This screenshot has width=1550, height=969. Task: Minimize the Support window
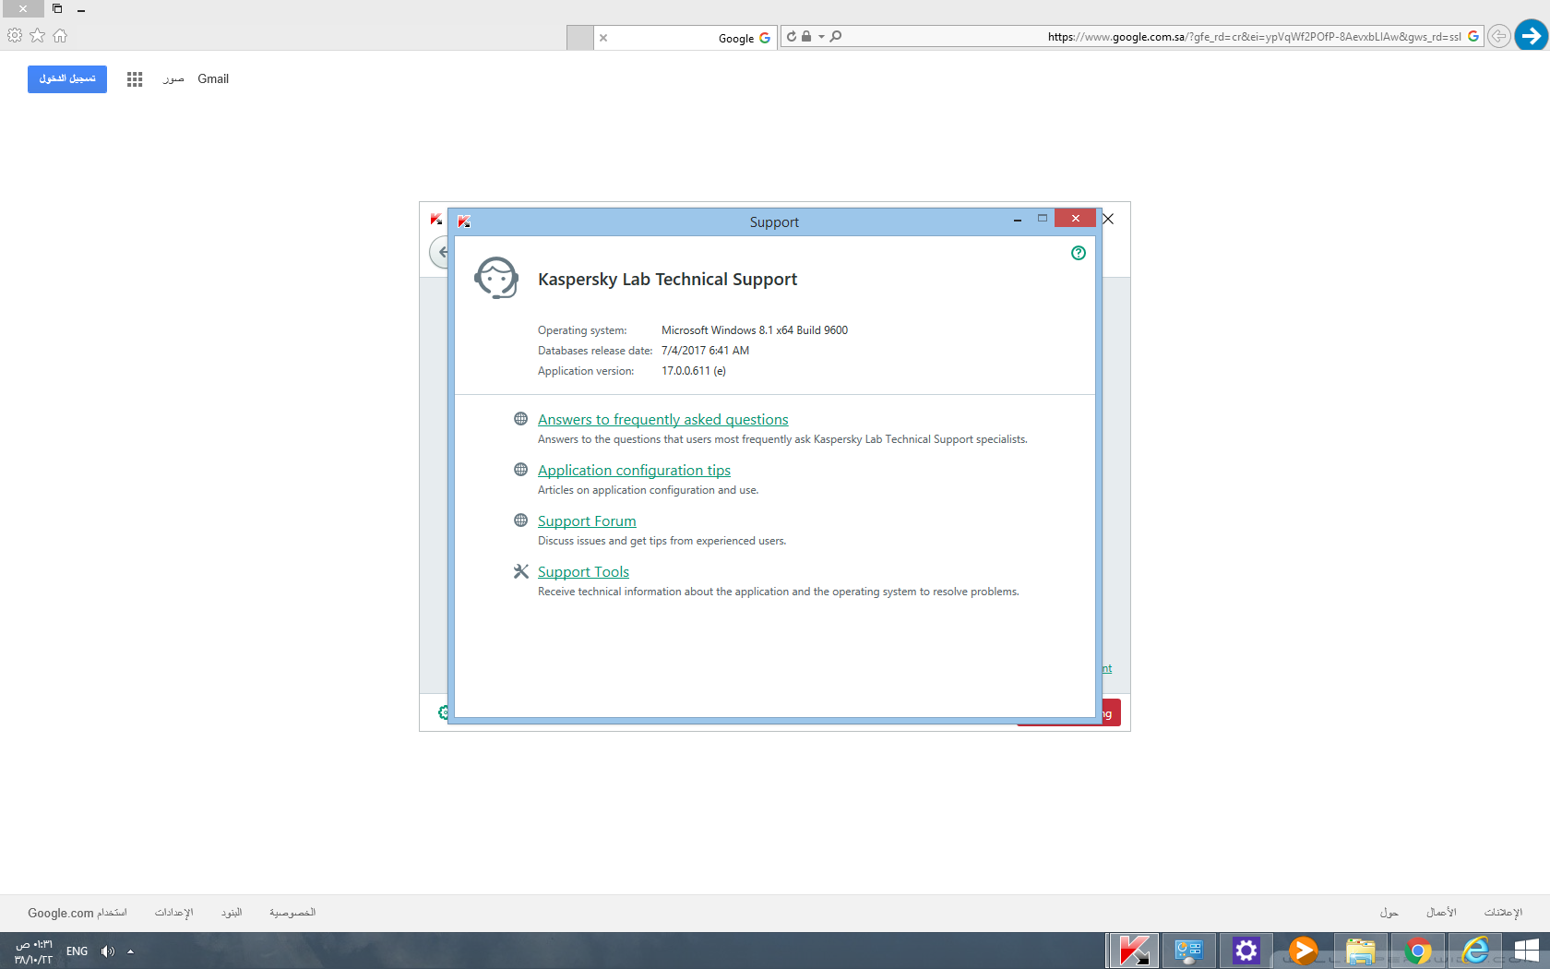pos(1017,220)
